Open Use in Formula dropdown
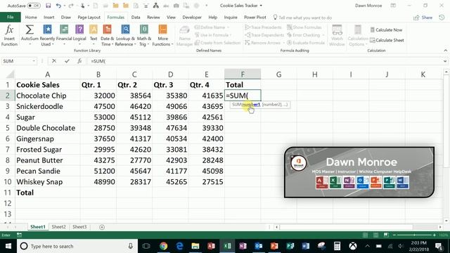 click(x=213, y=35)
